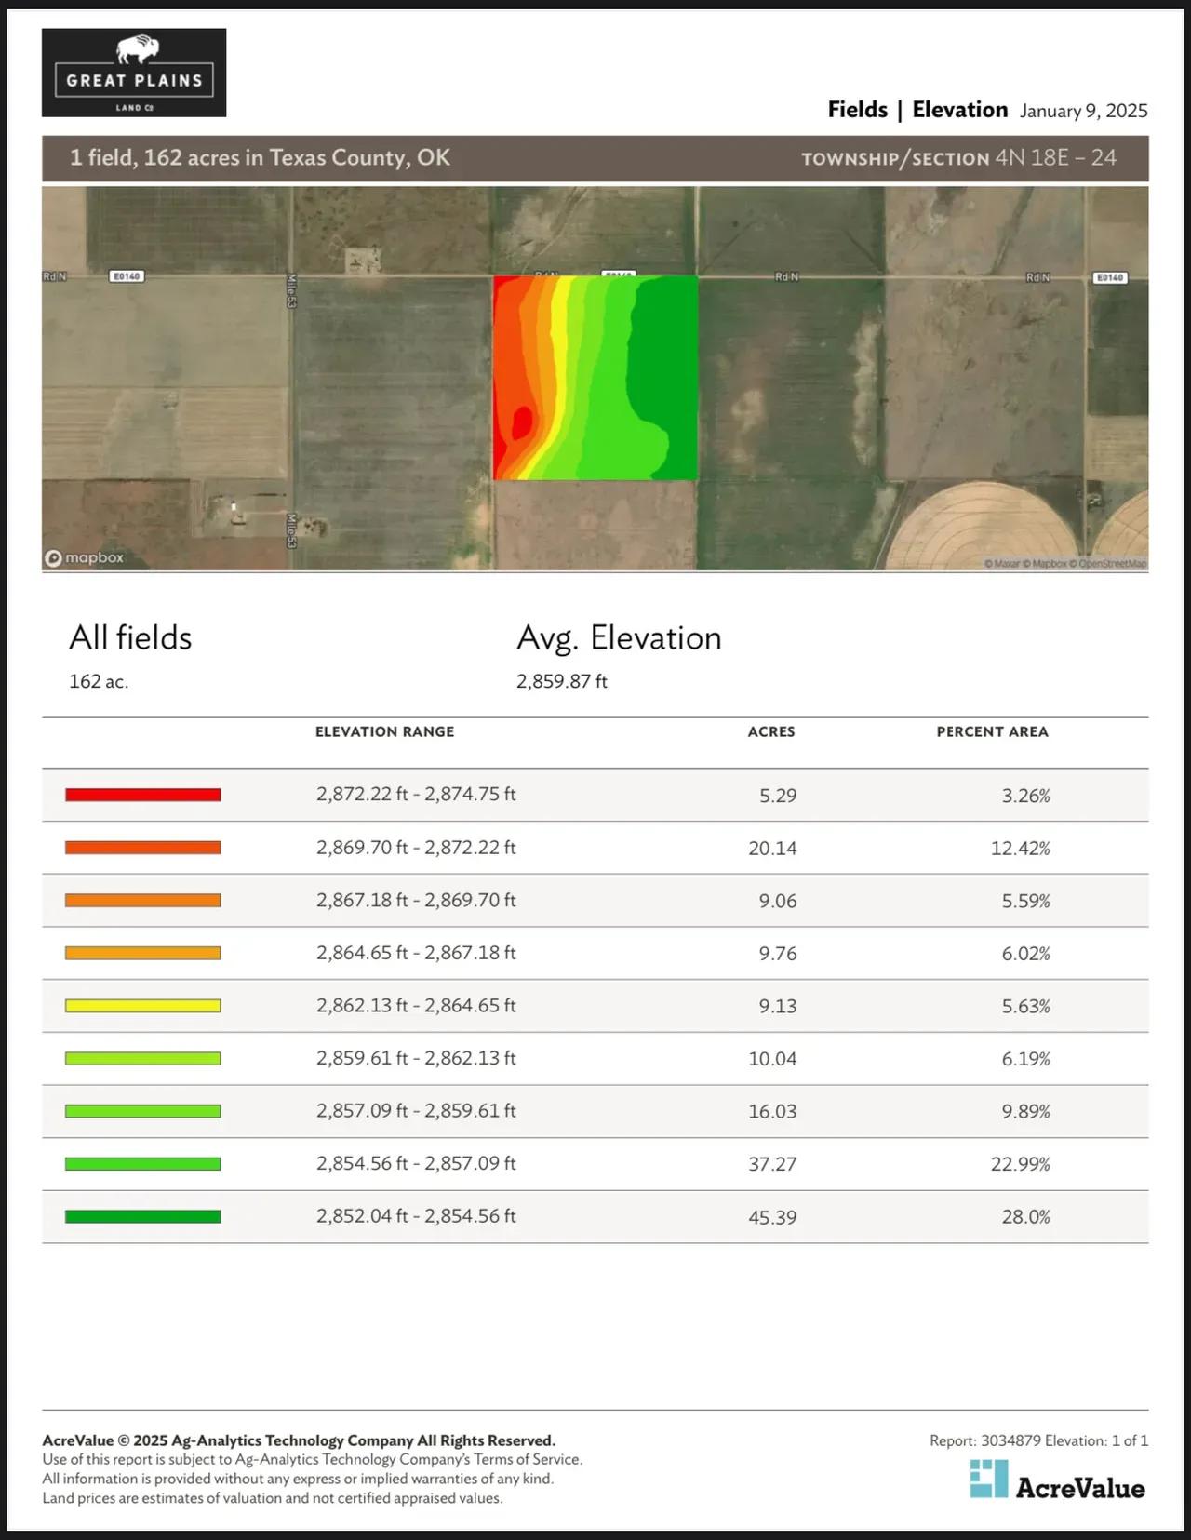This screenshot has height=1540, width=1191.
Task: Click the Report: 3034879 Elevation footer text
Action: click(x=1039, y=1440)
